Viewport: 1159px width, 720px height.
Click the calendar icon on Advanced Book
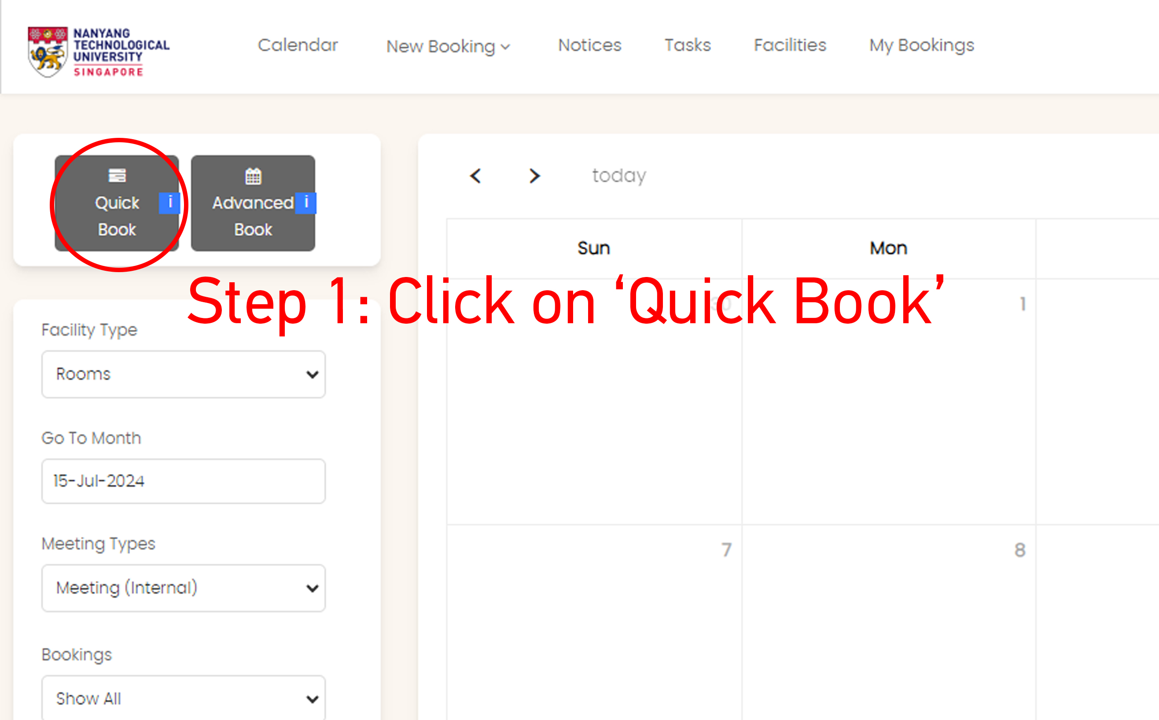click(x=253, y=176)
